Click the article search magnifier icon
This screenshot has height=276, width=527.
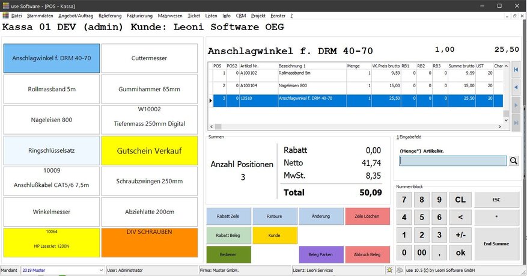coord(514,161)
